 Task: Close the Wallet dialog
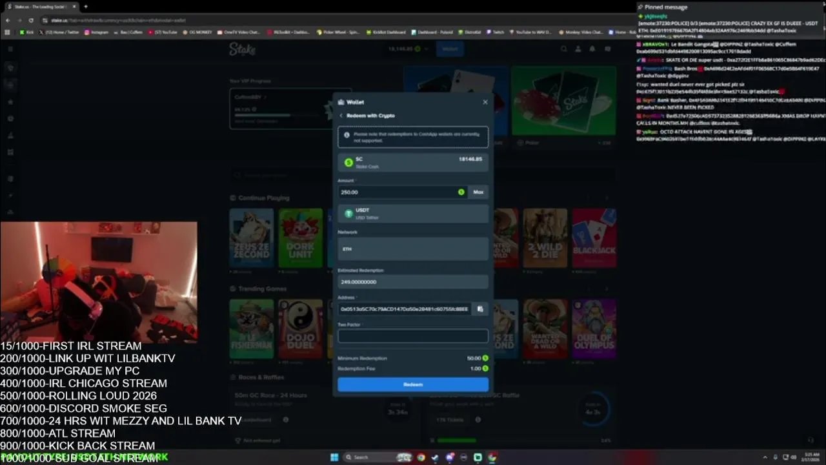485,102
